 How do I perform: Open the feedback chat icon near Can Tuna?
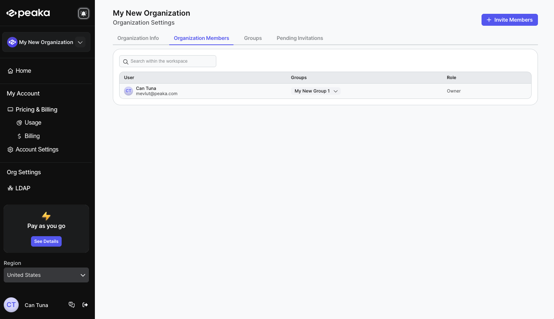coord(72,305)
